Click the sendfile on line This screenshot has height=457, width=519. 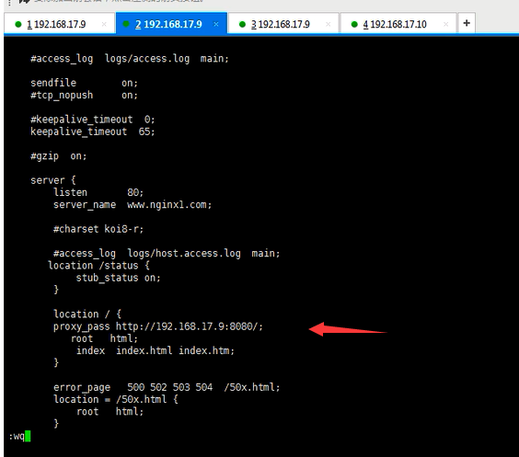tap(84, 83)
